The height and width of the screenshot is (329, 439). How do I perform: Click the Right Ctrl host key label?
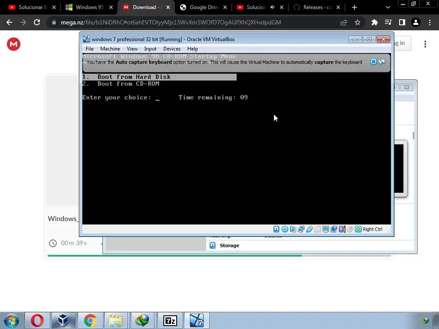coord(373,229)
